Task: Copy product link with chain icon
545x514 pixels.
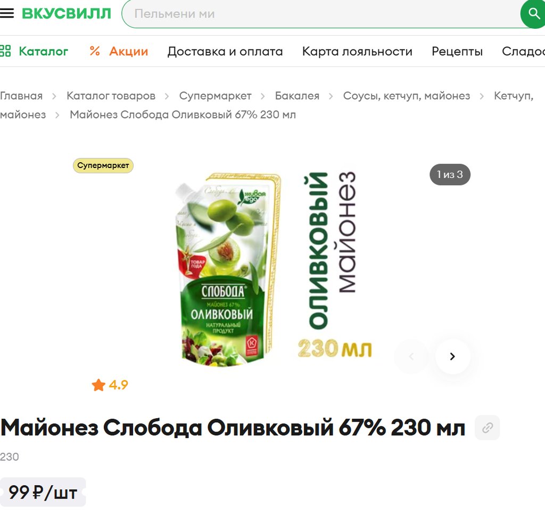Action: click(488, 427)
